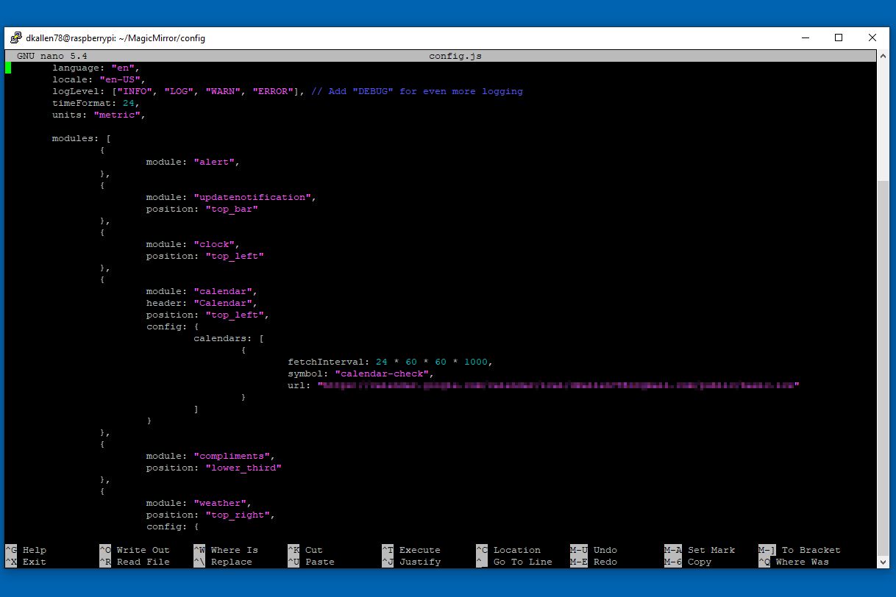Image resolution: width=896 pixels, height=597 pixels.
Task: Click the "lower_third" position value
Action: tap(243, 468)
